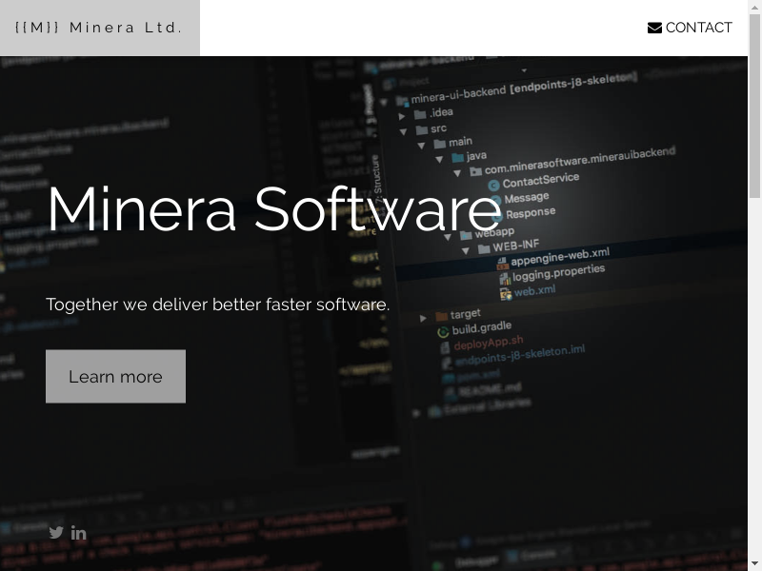762x571 pixels.
Task: Expand the target folder arrow
Action: pyautogui.click(x=424, y=318)
